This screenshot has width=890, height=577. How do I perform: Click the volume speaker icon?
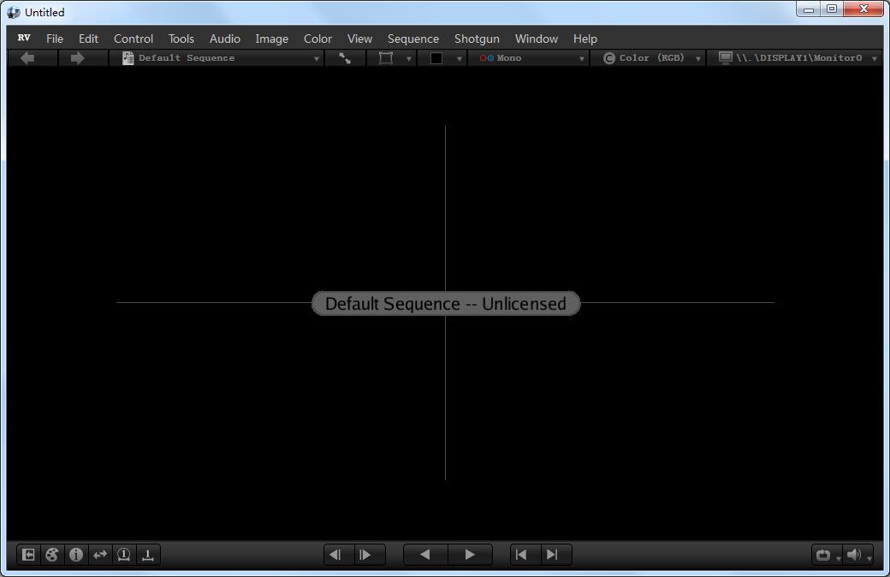(854, 554)
